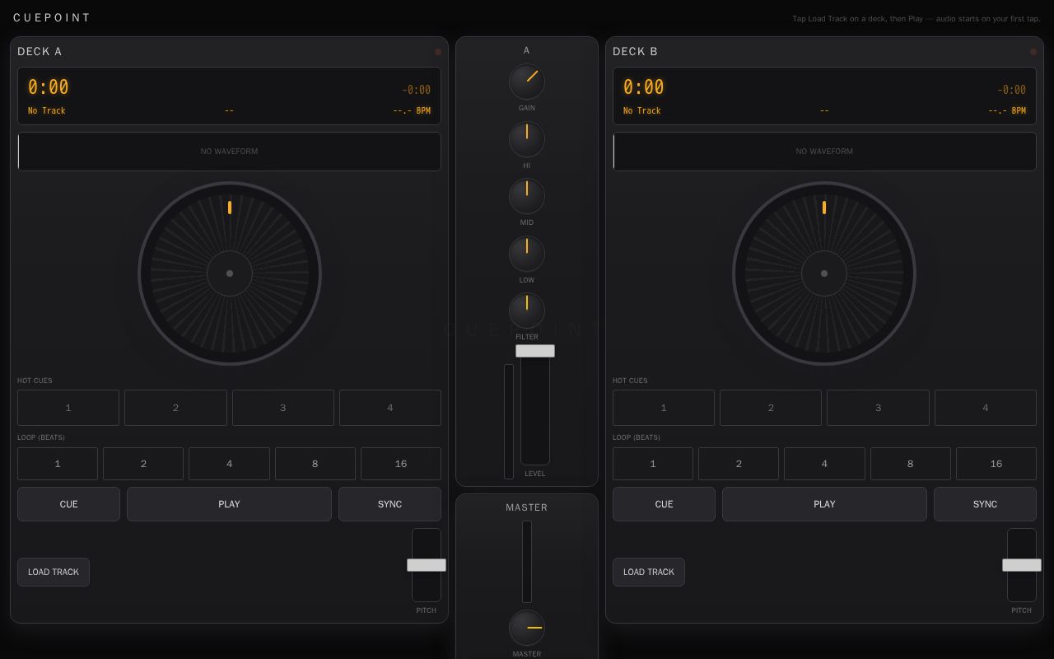Click the CUEPOINT app title
Screen dimensions: 1054x659
pos(52,17)
